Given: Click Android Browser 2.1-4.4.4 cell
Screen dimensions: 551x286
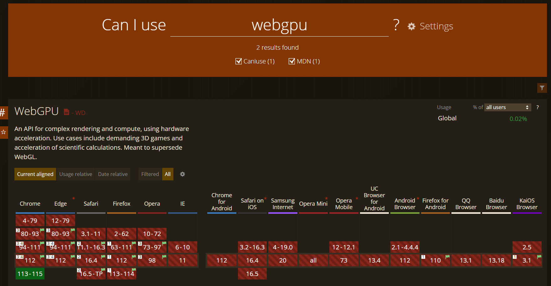Looking at the screenshot, I should [x=405, y=247].
